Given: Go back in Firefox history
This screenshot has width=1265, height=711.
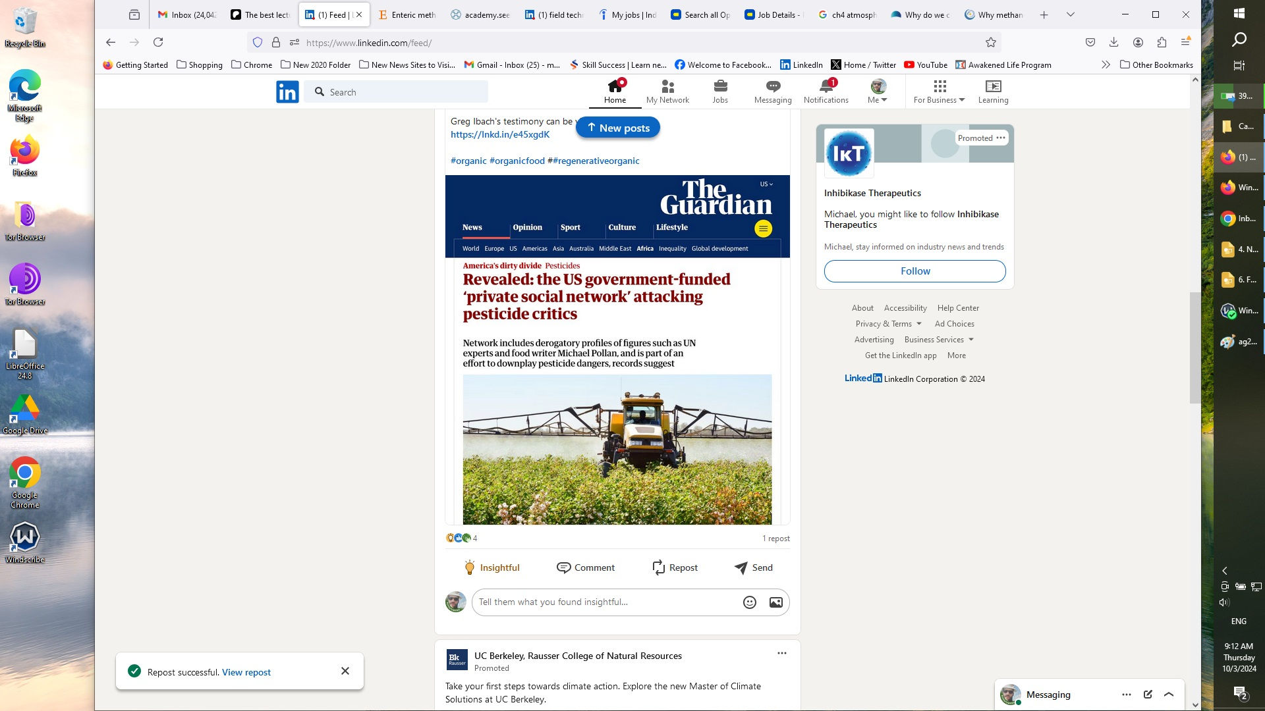Looking at the screenshot, I should [111, 43].
